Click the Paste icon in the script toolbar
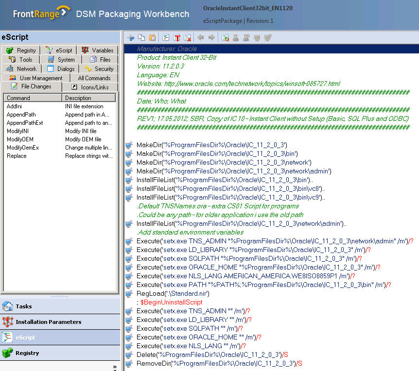Screen dimensions: 419x371 (x=152, y=37)
